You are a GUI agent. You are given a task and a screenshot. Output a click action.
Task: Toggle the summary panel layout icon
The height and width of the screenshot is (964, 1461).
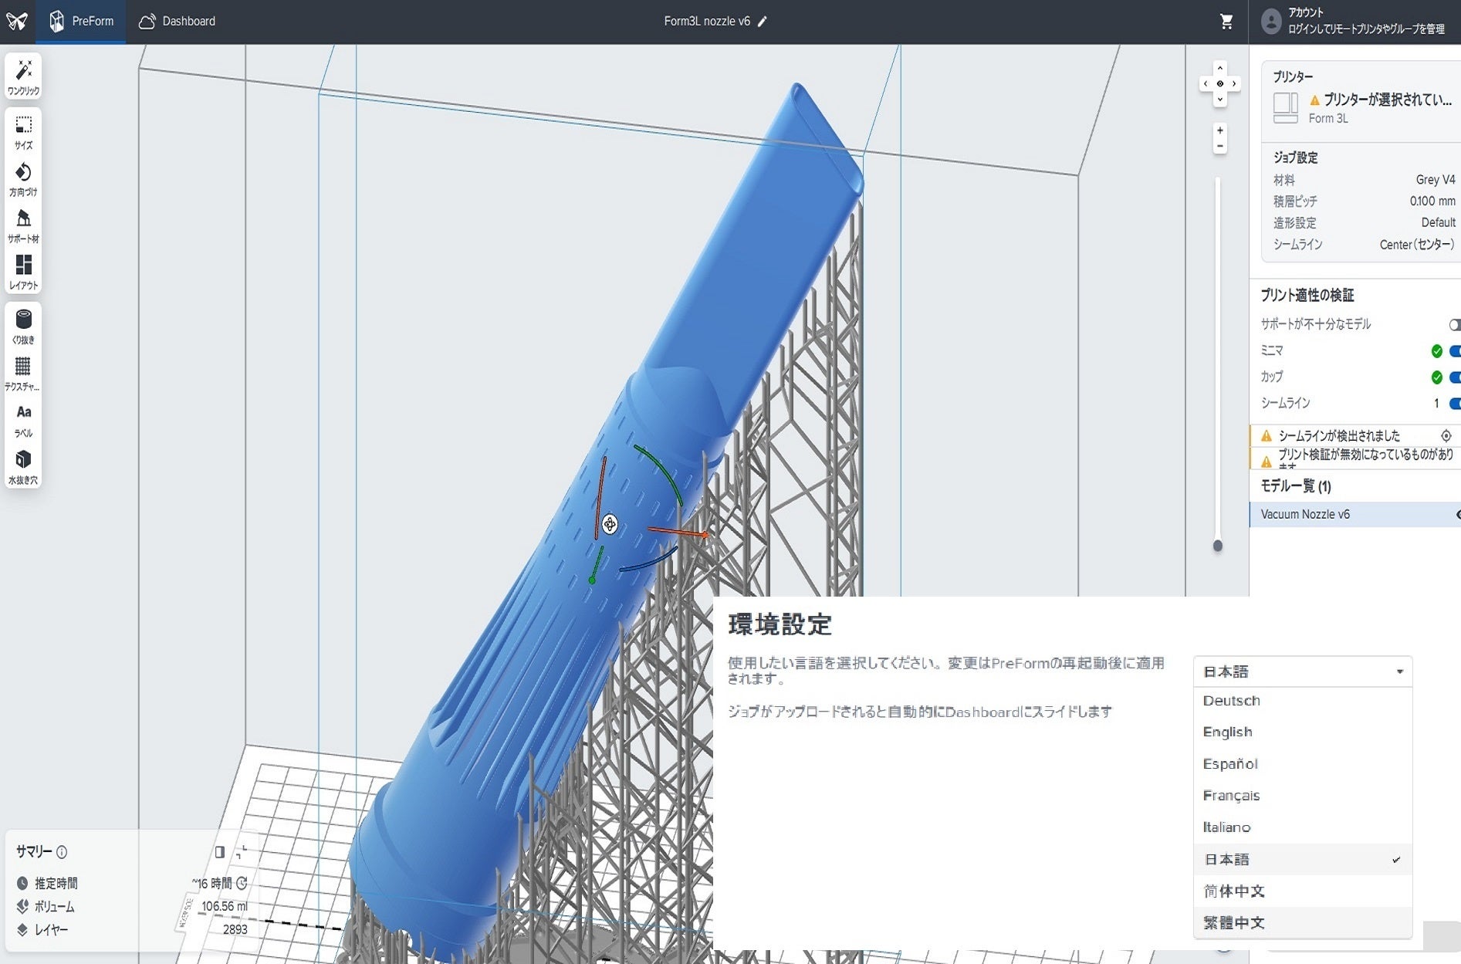coord(220,852)
